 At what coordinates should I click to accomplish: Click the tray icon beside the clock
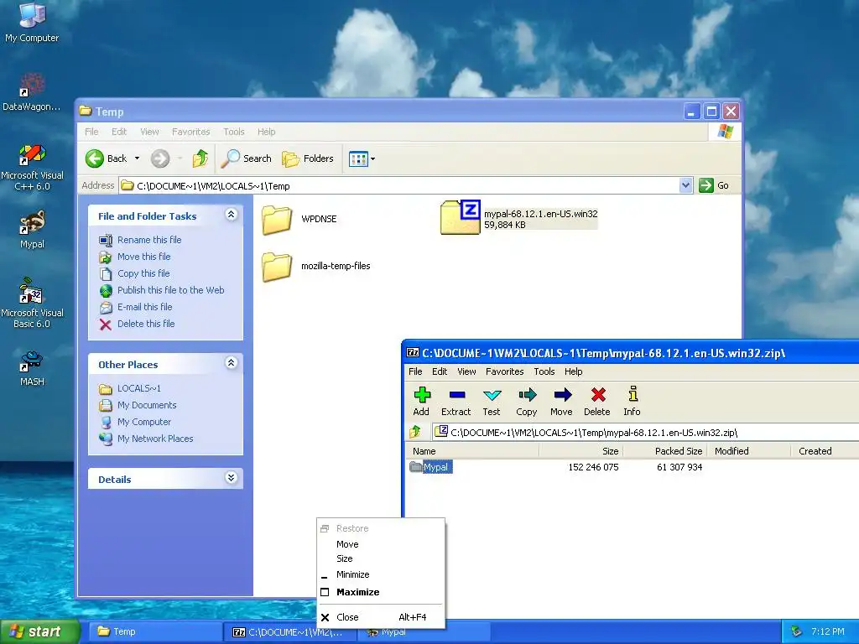point(797,632)
